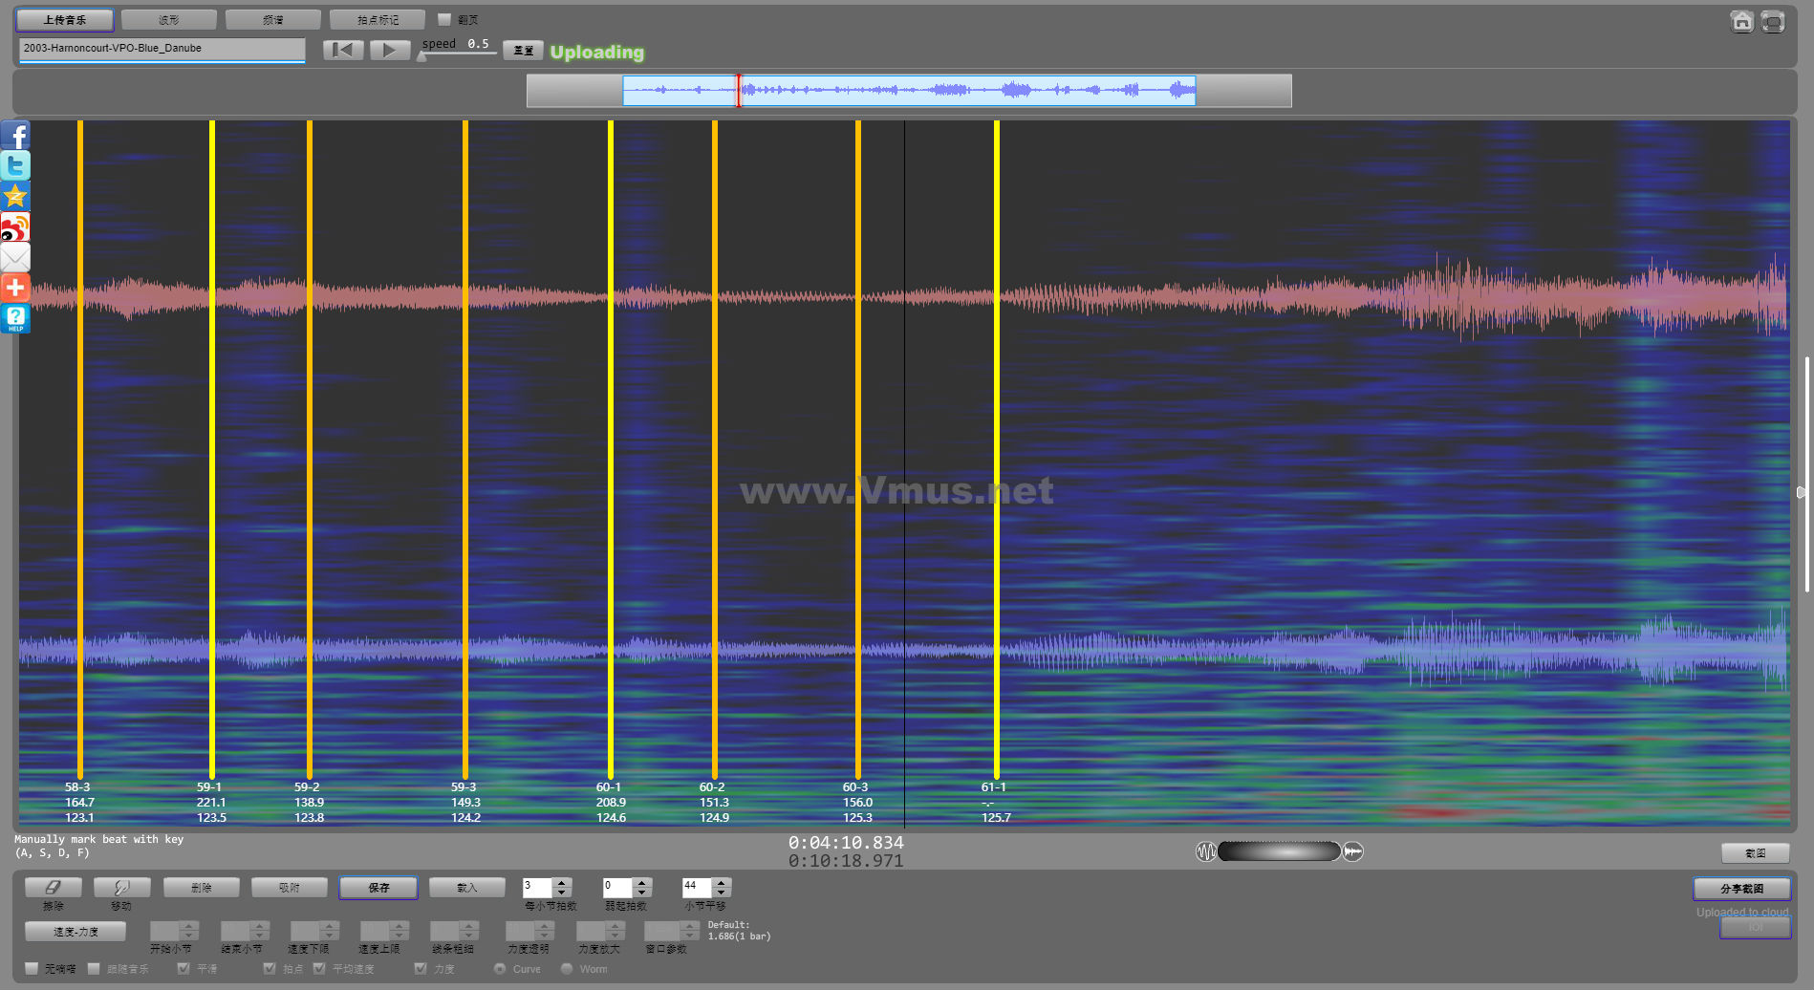
Task: Increase the 小节平移 stepper value
Action: tap(722, 883)
